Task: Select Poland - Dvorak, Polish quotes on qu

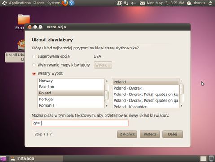Action: 145,101
